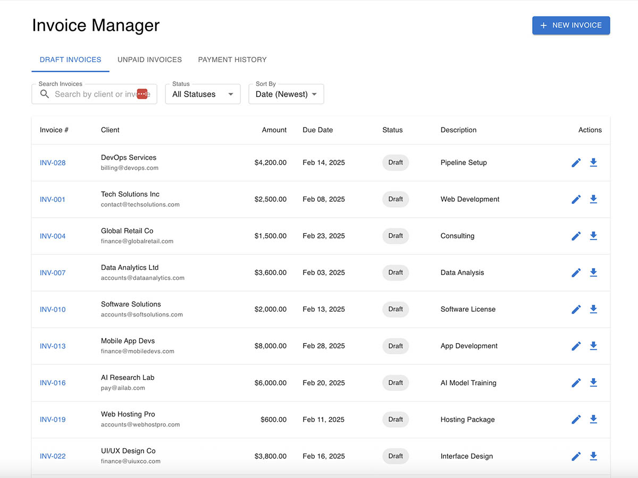Viewport: 638px width, 478px height.
Task: Edit the Software Solutions invoice
Action: coord(576,309)
